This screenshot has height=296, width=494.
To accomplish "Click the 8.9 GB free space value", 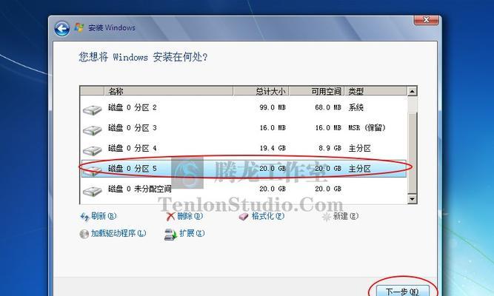I will (330, 148).
